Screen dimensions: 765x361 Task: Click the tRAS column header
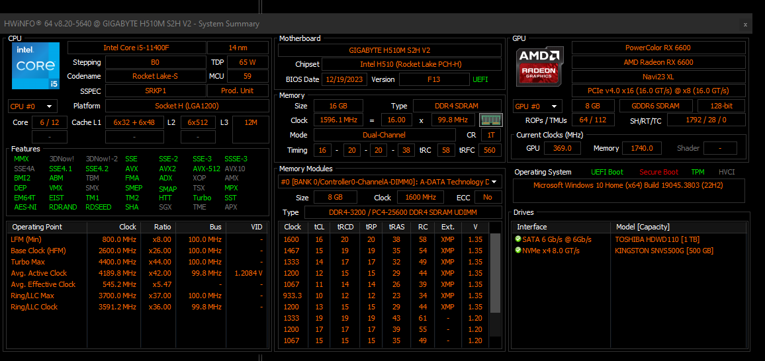(x=396, y=227)
